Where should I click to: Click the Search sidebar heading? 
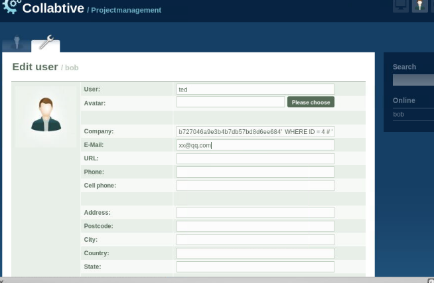coord(404,67)
